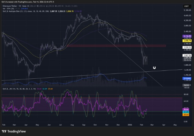Click the 1,640.00 price axis label
194x136 pixels.
click(187, 70)
